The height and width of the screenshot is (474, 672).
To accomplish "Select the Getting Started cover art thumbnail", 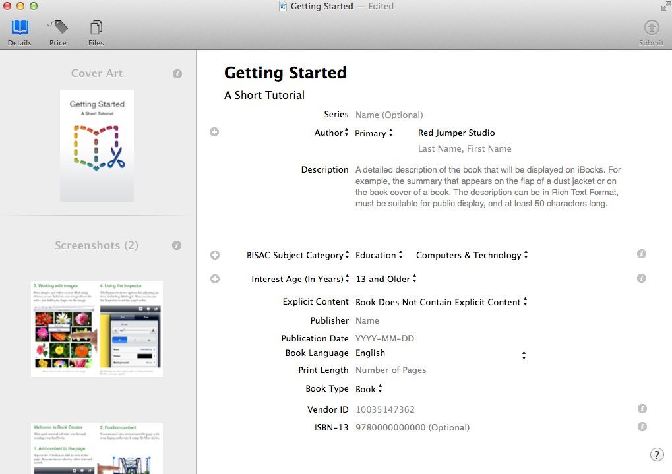I will tap(96, 145).
